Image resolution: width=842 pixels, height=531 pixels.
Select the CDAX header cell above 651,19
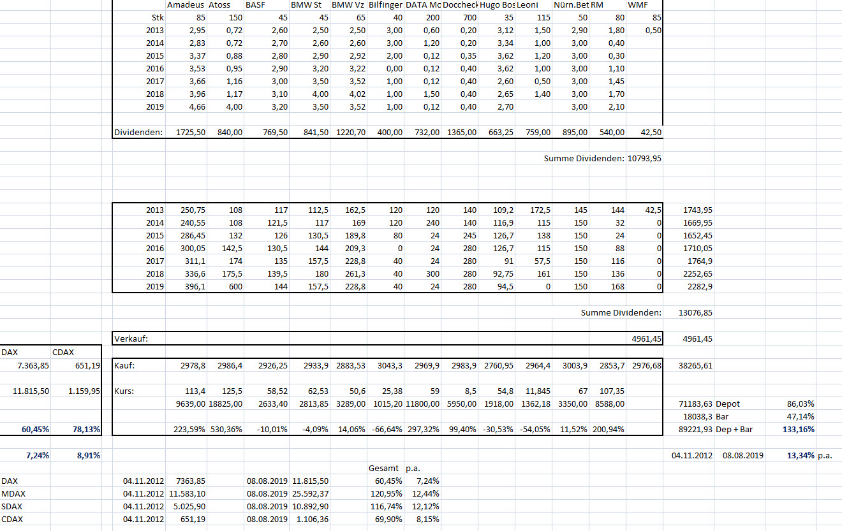tap(63, 352)
